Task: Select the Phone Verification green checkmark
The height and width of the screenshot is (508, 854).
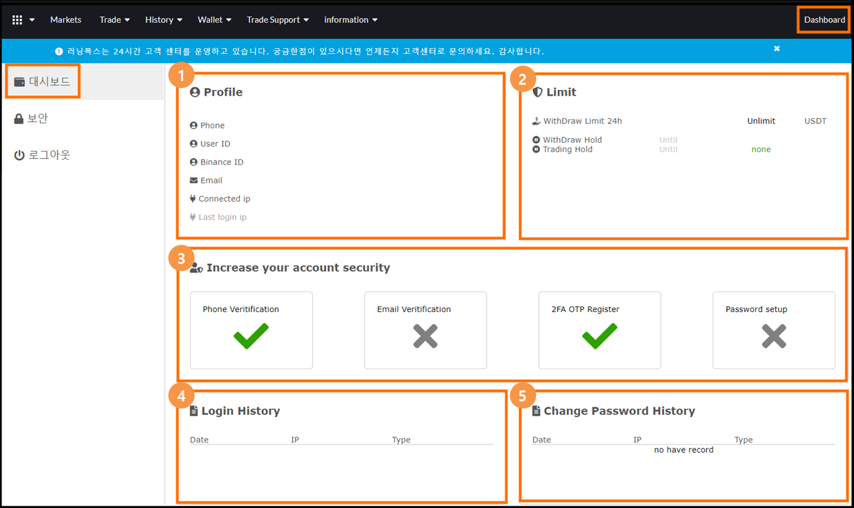Action: click(251, 336)
